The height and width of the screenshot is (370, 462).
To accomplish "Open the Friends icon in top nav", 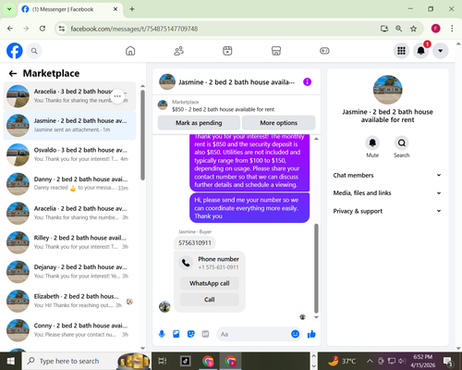I will [179, 51].
